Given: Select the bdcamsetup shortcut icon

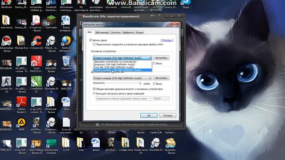Looking at the screenshot, I should (x=7, y=44).
